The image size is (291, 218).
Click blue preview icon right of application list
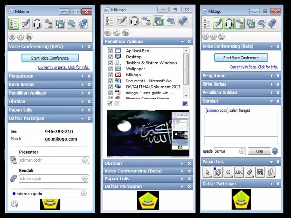[x=185, y=104]
